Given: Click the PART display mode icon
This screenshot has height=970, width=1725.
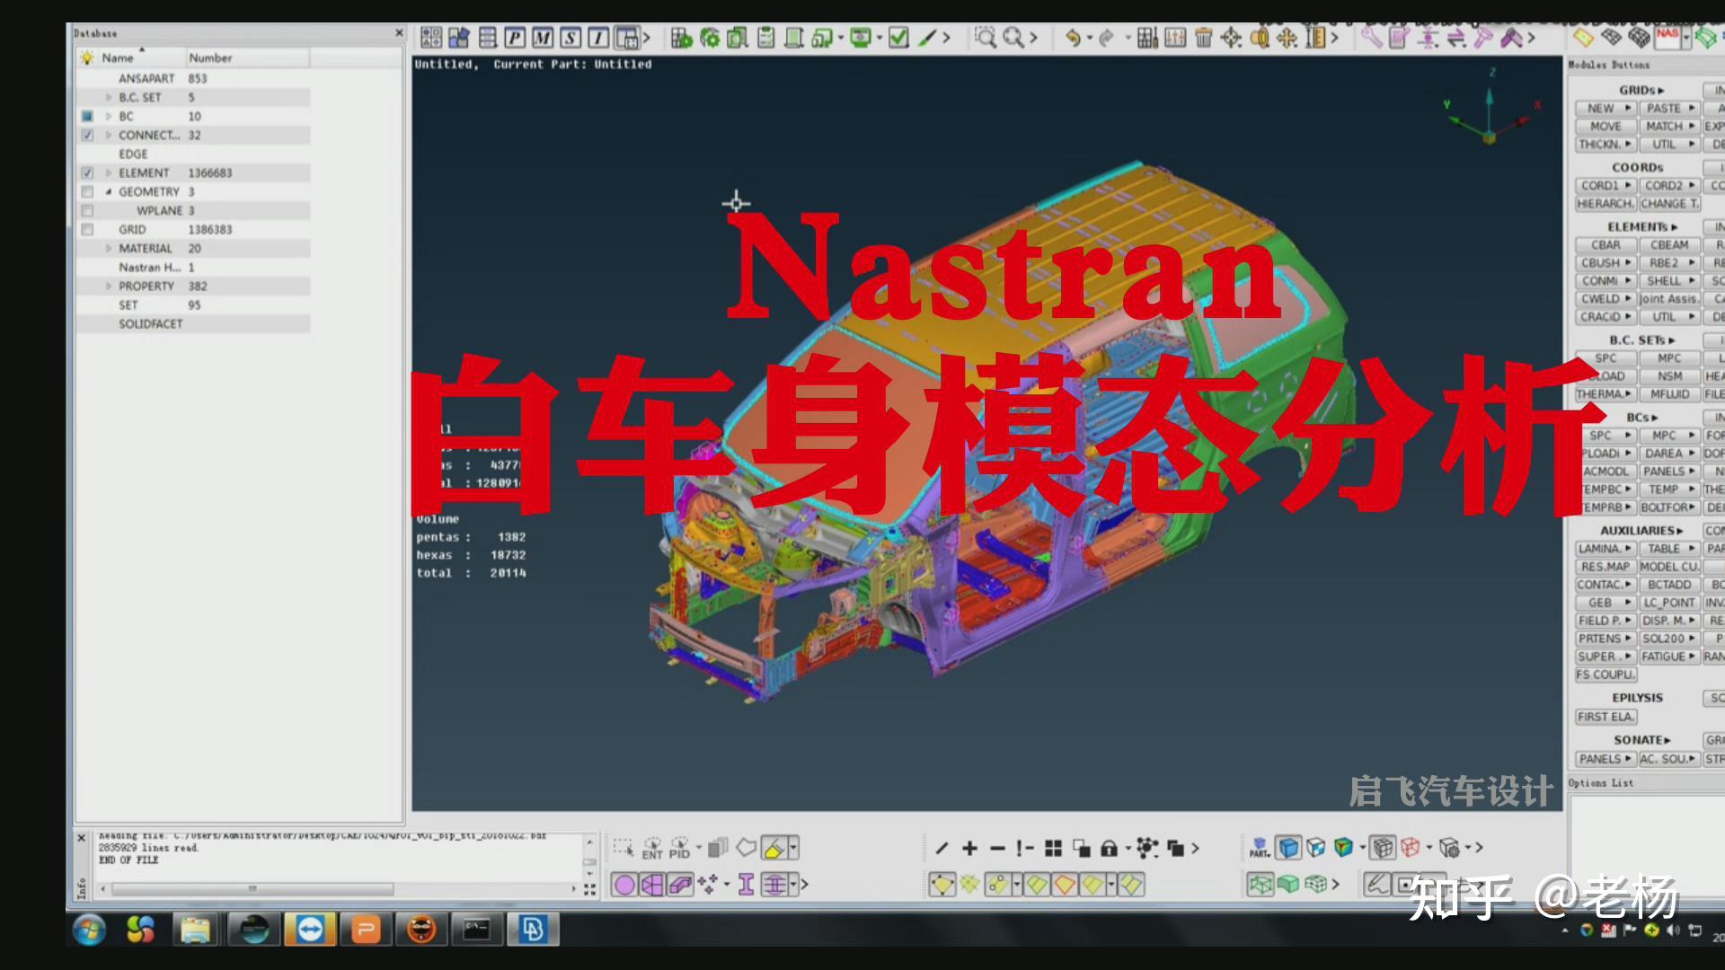Looking at the screenshot, I should click(1260, 846).
